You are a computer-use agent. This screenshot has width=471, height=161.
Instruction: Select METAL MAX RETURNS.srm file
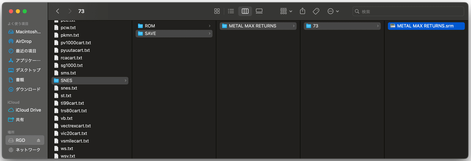coord(426,26)
